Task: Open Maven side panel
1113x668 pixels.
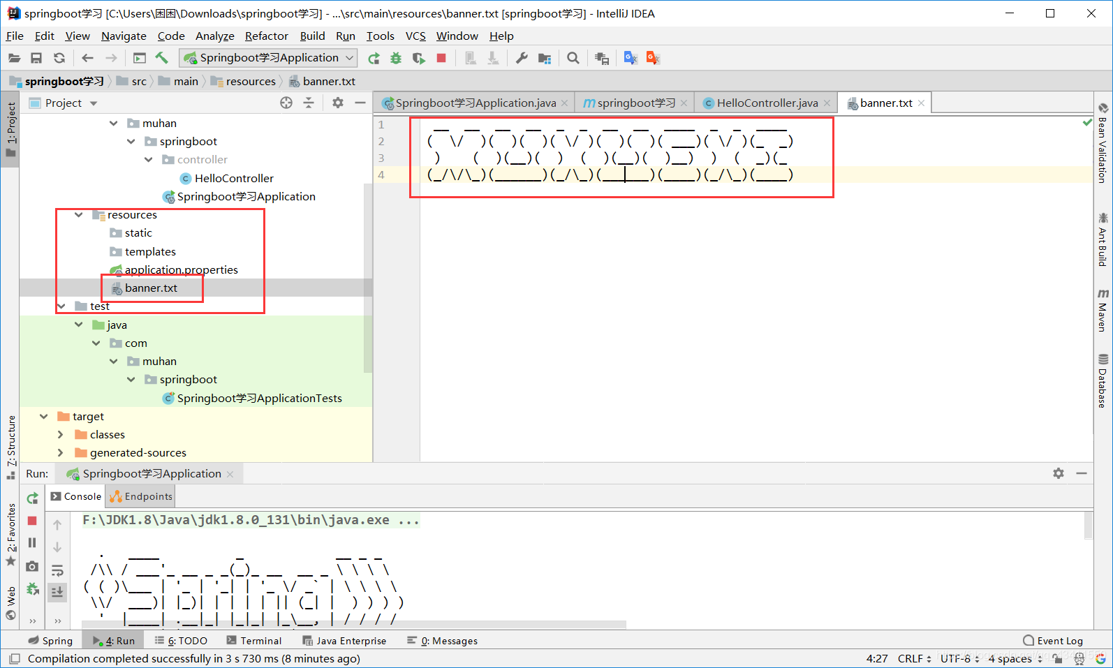Action: 1103,310
